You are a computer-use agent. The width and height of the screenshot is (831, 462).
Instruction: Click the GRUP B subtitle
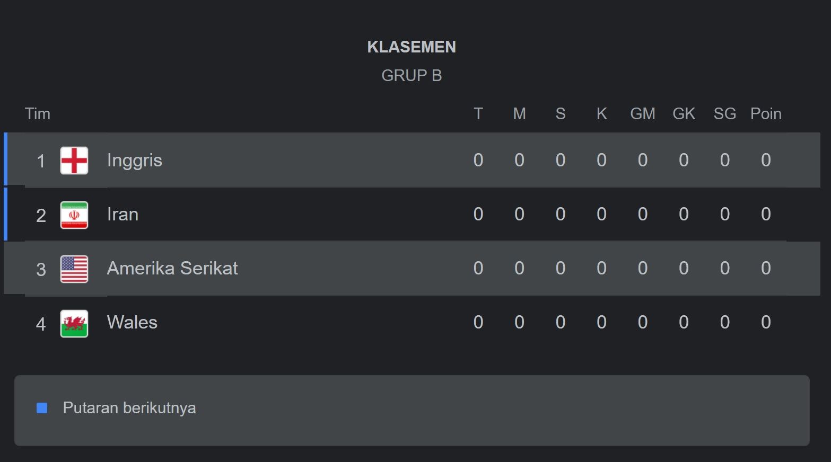[x=412, y=76]
